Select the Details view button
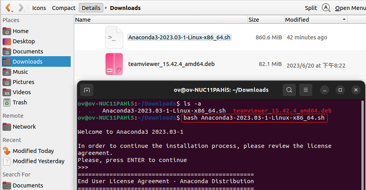Screen dimensions: 366x190 (x=91, y=8)
